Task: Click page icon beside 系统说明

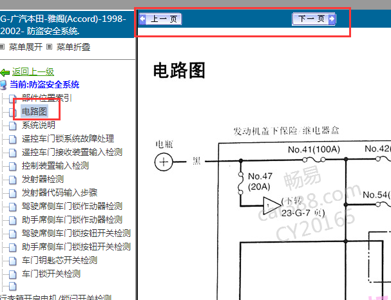Action: [x=13, y=126]
